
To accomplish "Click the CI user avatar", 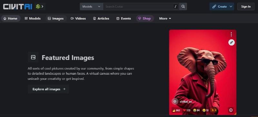I will tap(175, 101).
